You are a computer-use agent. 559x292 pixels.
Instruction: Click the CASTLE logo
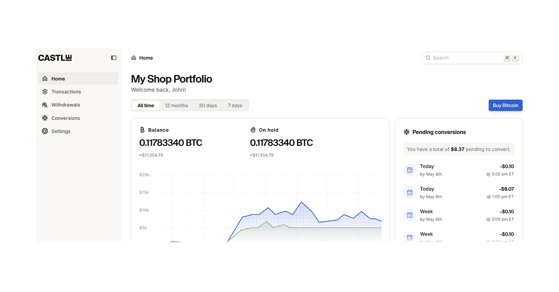pyautogui.click(x=55, y=58)
